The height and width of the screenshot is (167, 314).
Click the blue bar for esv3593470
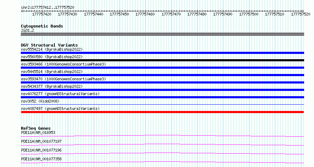coord(162,82)
